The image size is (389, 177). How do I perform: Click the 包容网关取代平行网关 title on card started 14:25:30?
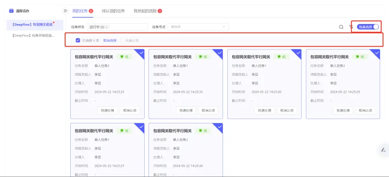click(251, 56)
